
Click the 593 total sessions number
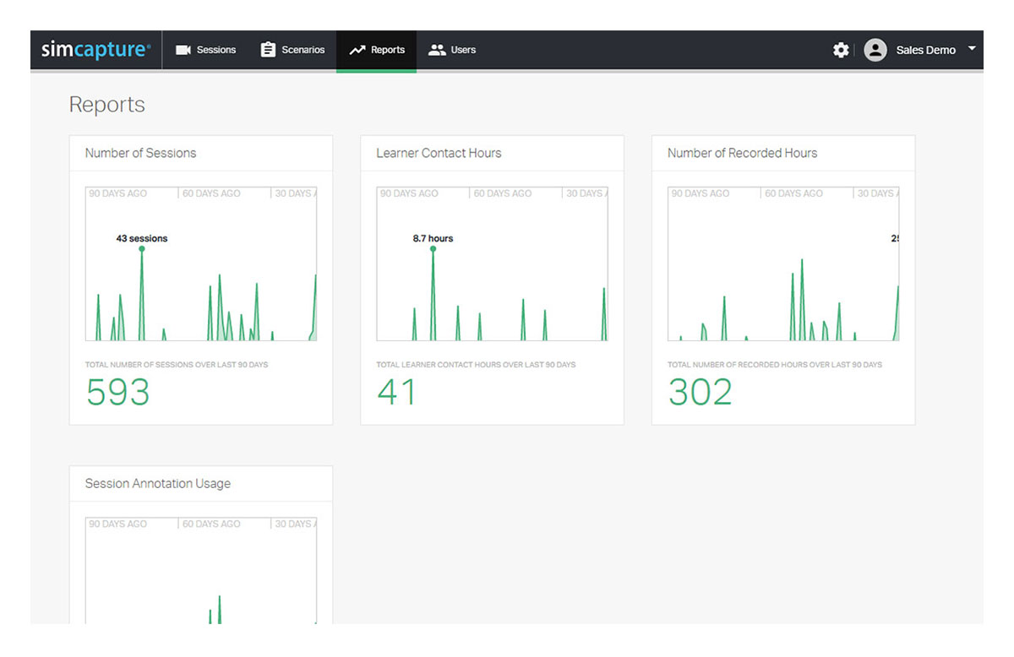(118, 393)
